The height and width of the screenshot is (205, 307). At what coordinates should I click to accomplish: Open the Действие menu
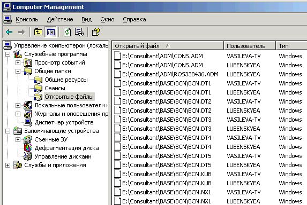click(x=60, y=19)
